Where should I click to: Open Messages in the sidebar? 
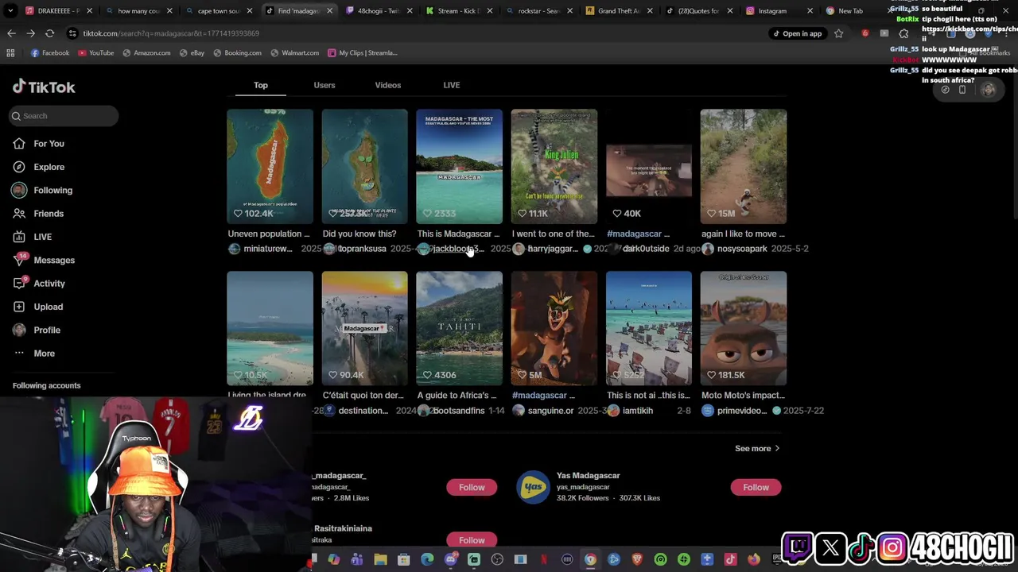[x=44, y=260]
